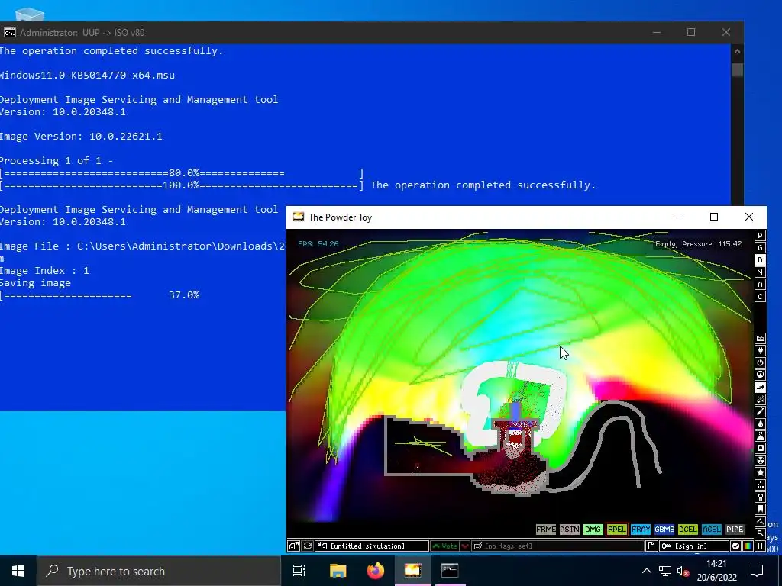The image size is (782, 586).
Task: Switch to command prompt taskbar button
Action: pyautogui.click(x=450, y=571)
